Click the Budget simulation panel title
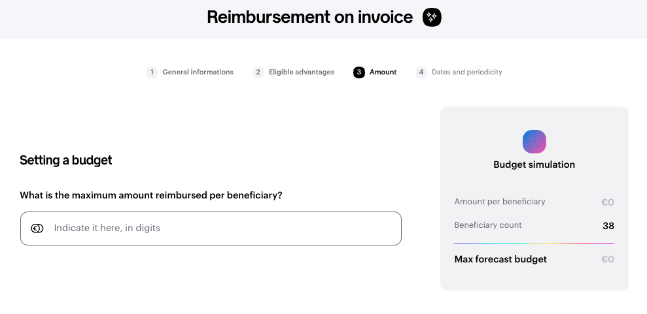The width and height of the screenshot is (647, 314). 534,165
